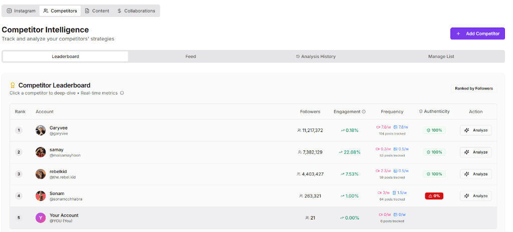Click the people icon beside Competitors

pyautogui.click(x=46, y=11)
